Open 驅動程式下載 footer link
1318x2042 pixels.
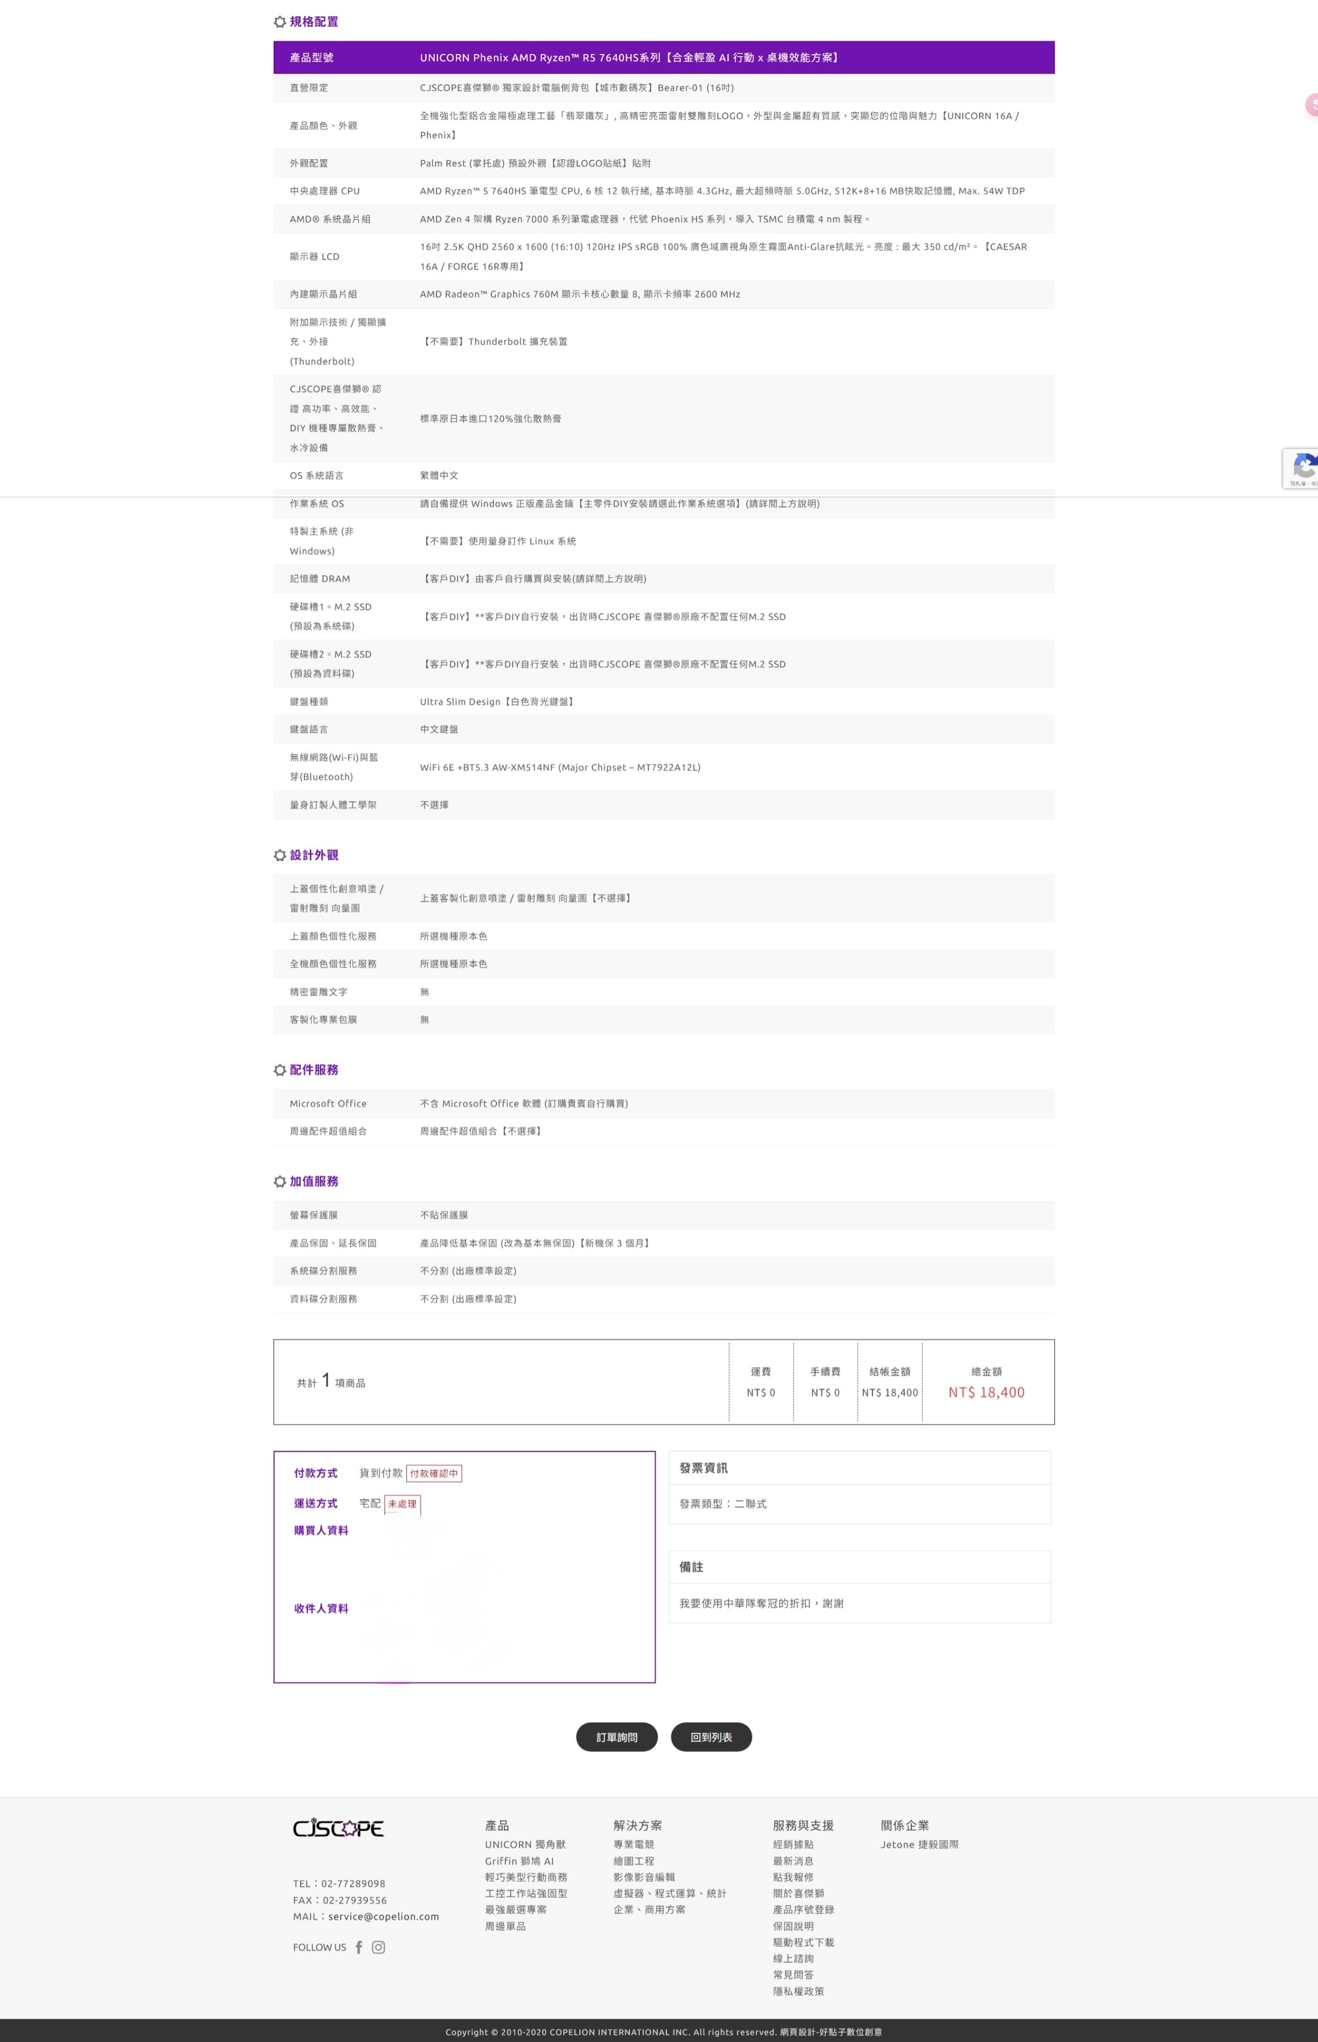(803, 1943)
